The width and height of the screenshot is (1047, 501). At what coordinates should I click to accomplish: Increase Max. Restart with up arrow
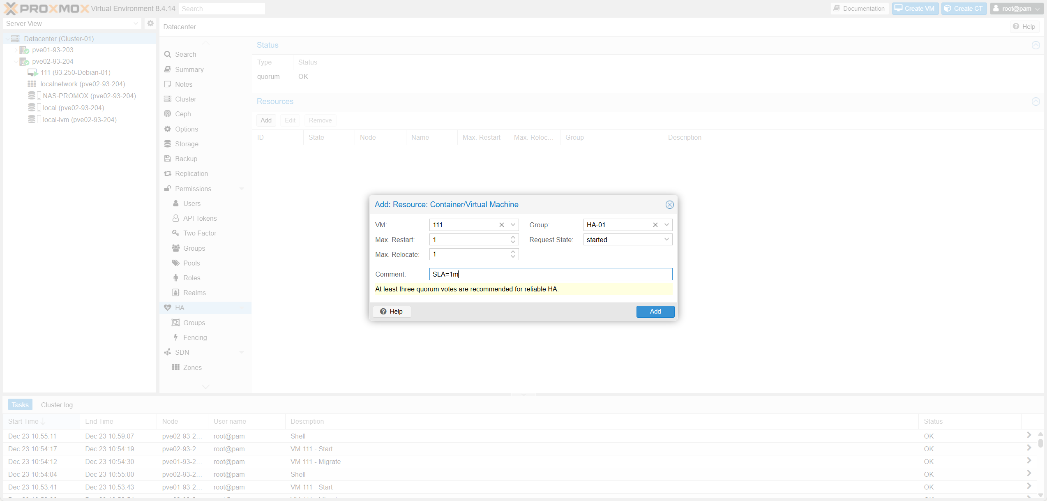(513, 237)
